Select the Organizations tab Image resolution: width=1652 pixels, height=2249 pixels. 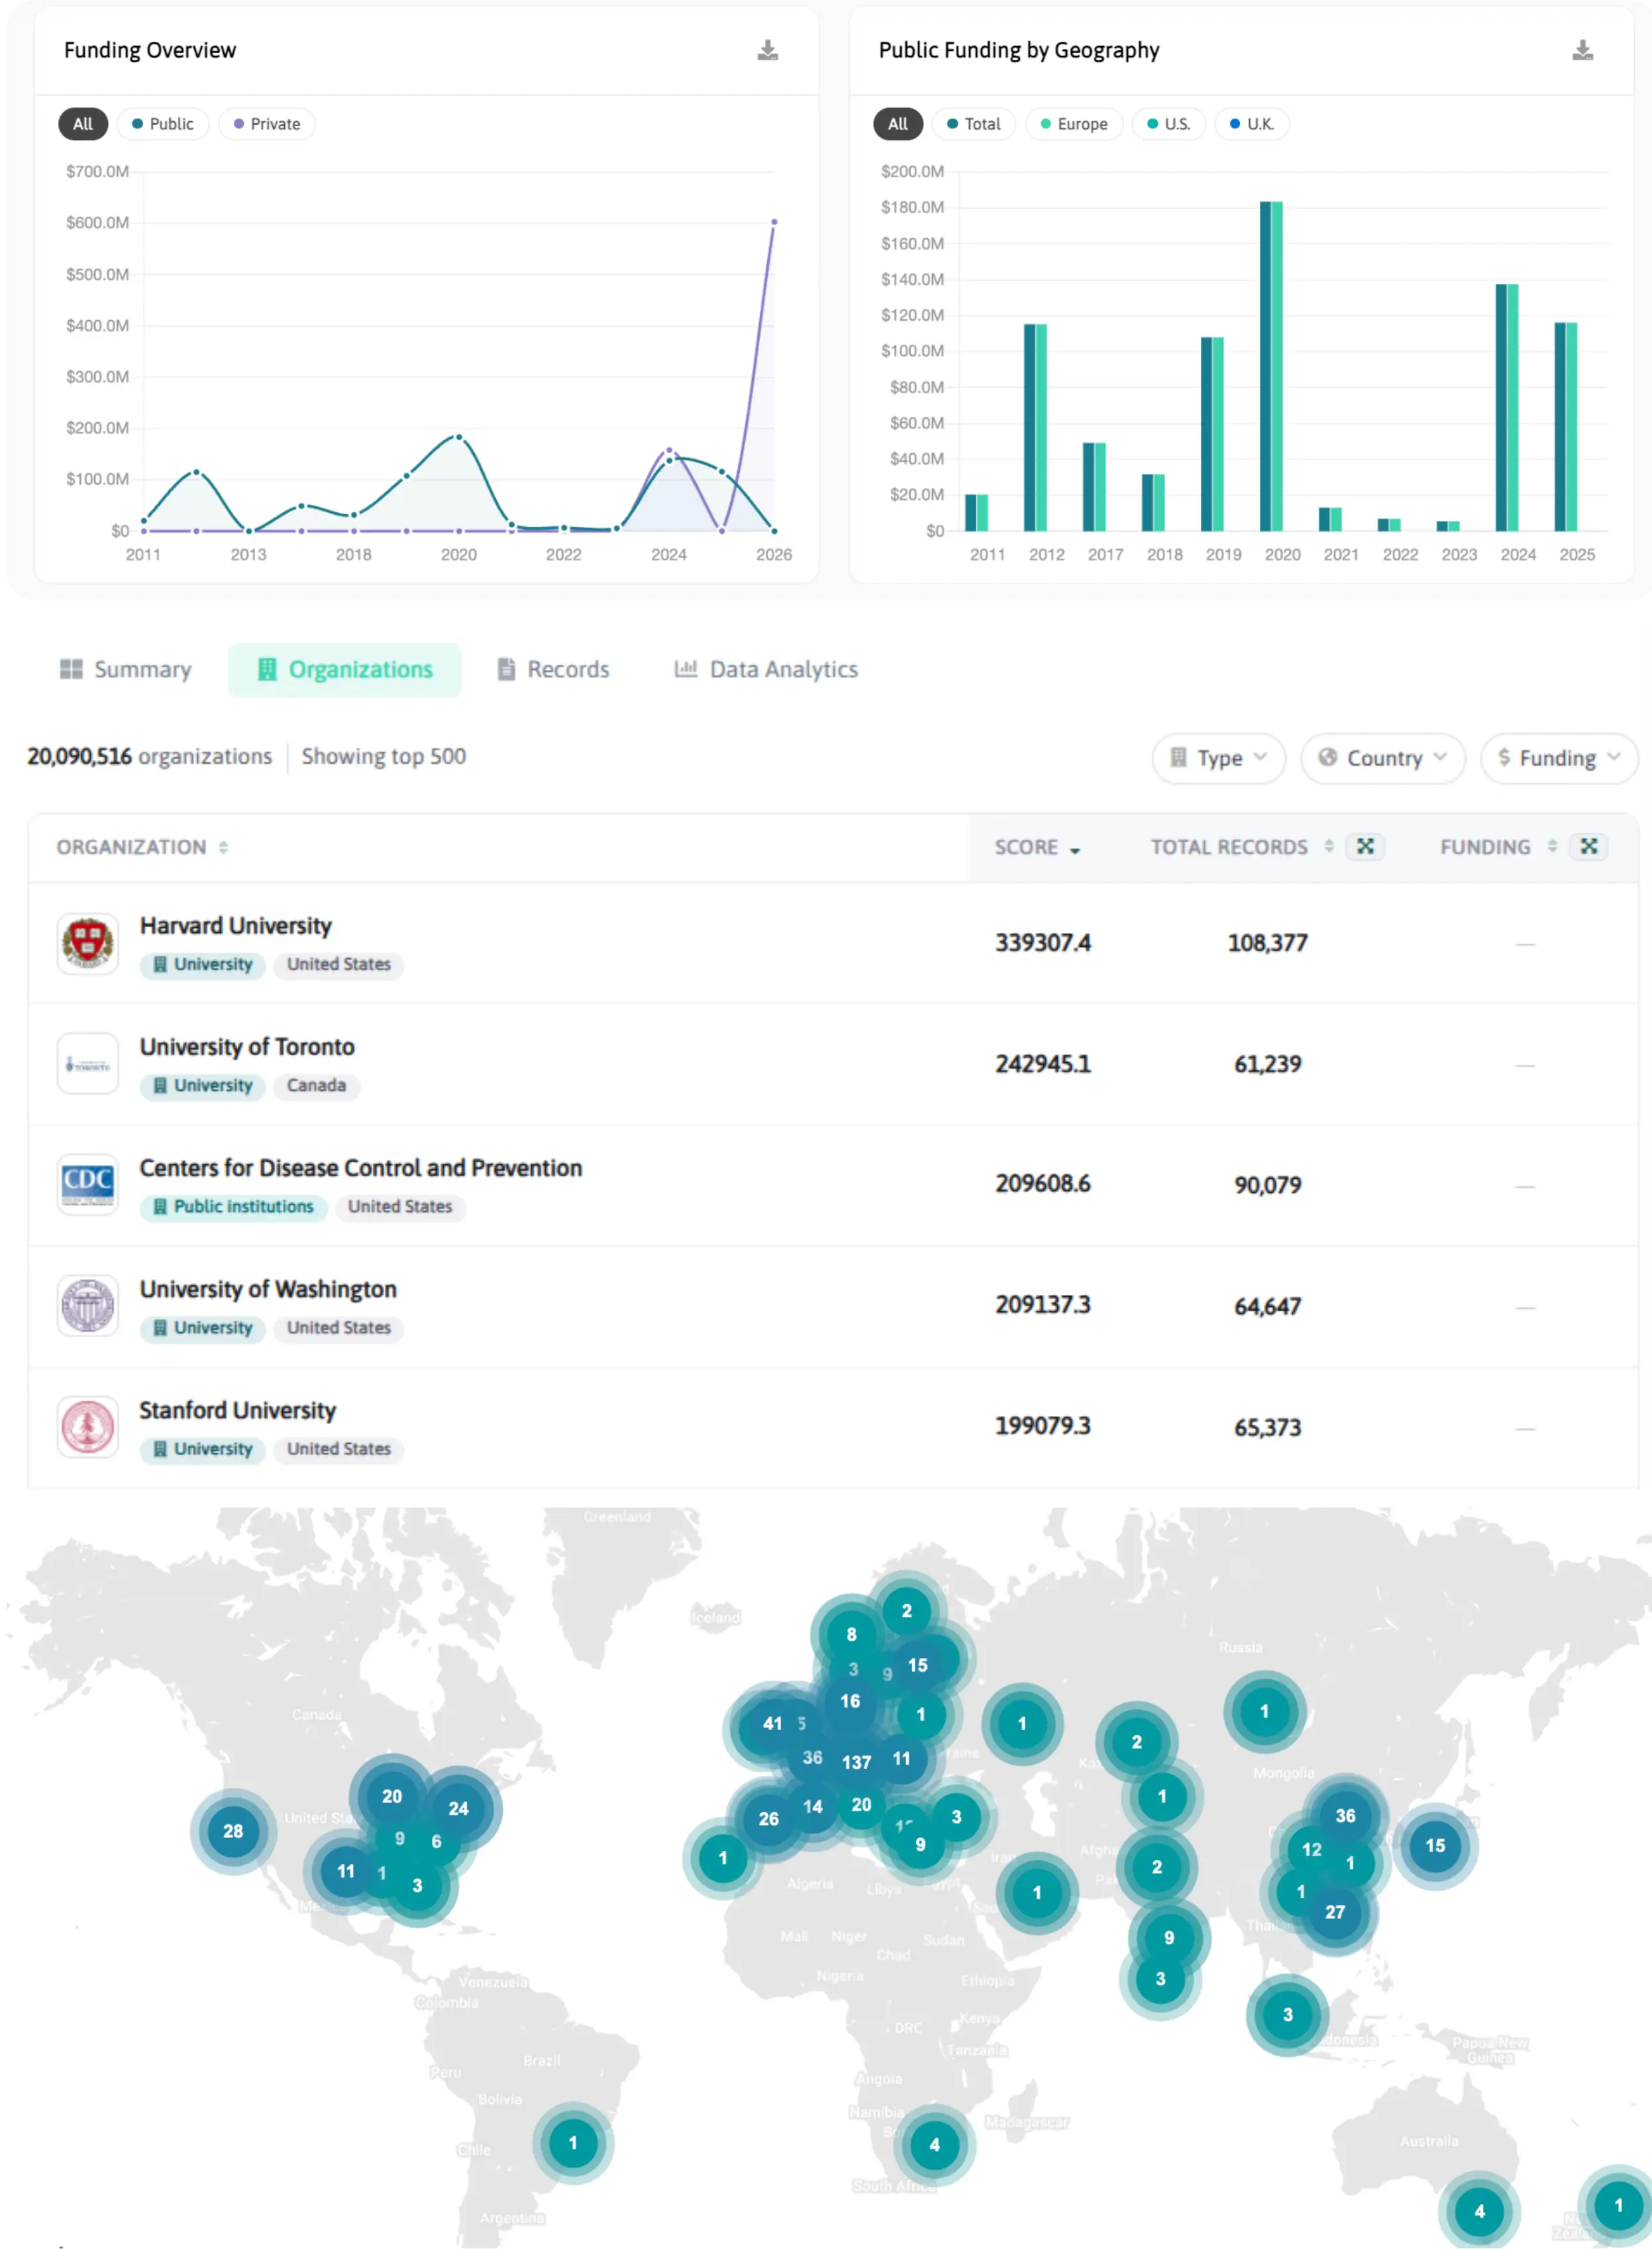point(345,669)
